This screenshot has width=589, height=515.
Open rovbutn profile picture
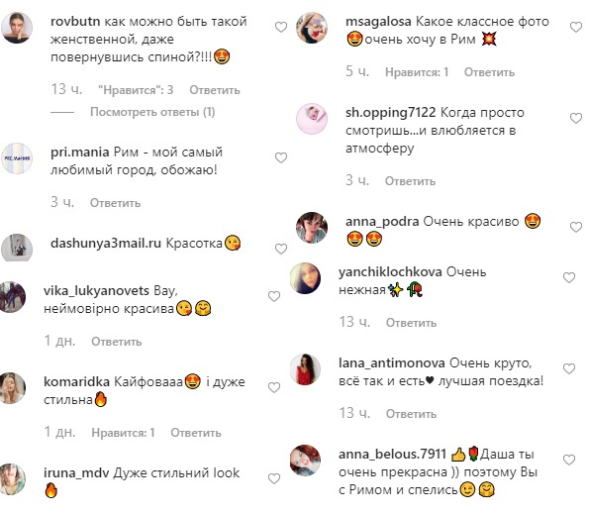[17, 28]
